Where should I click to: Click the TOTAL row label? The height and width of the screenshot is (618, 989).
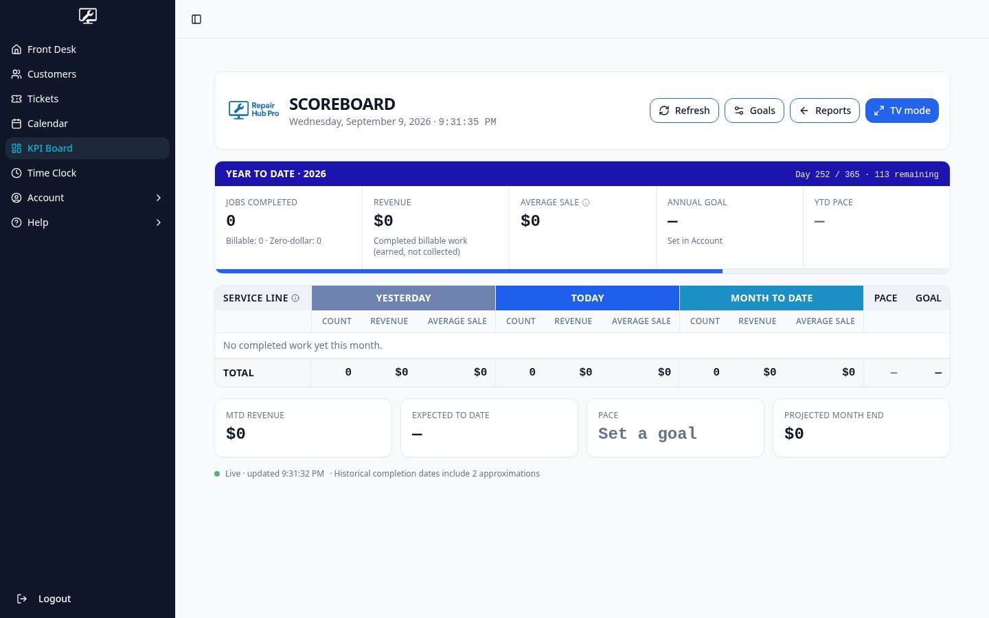[238, 373]
